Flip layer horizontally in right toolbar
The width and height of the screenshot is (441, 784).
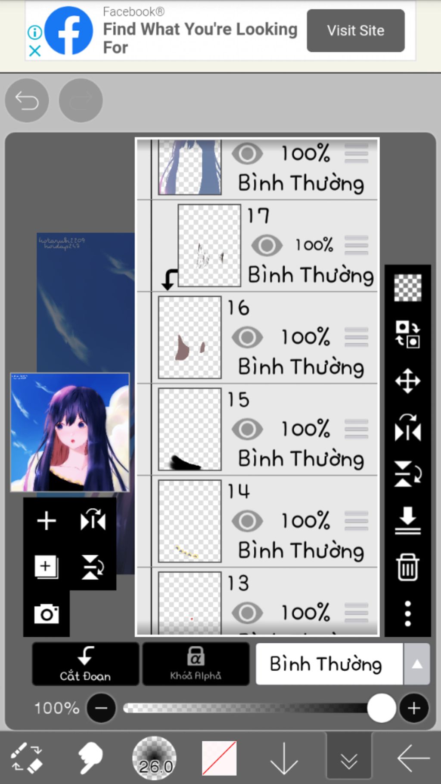(407, 428)
